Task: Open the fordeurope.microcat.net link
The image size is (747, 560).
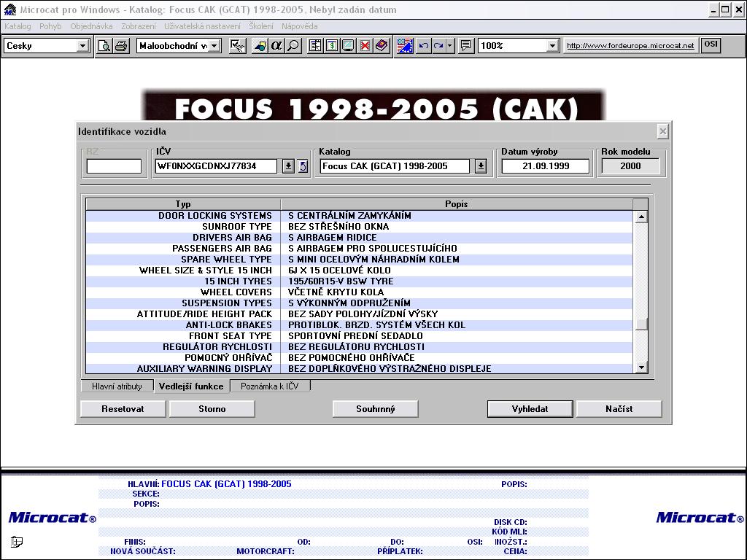Action: (630, 46)
